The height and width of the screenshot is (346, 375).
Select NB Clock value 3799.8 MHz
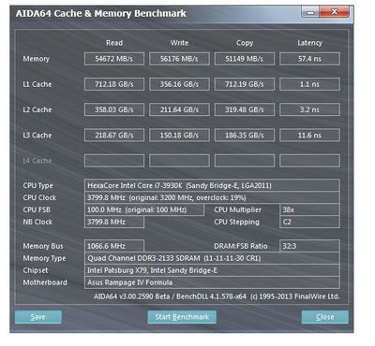tap(114, 222)
